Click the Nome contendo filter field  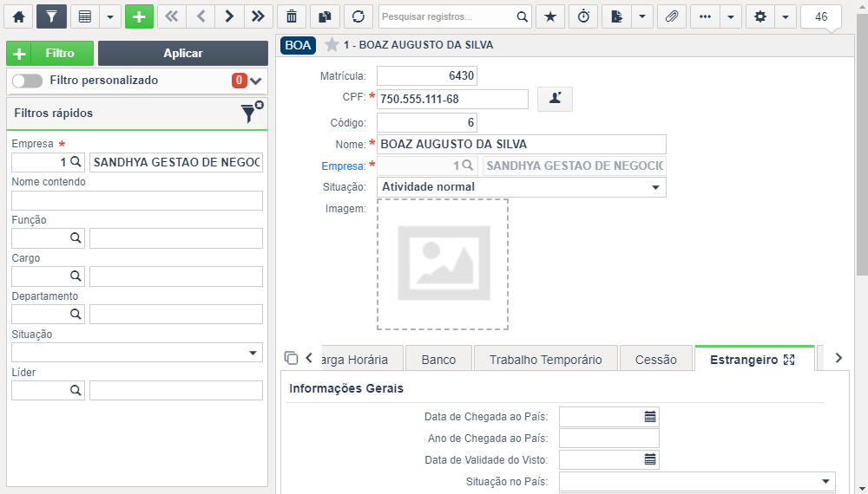pos(137,200)
